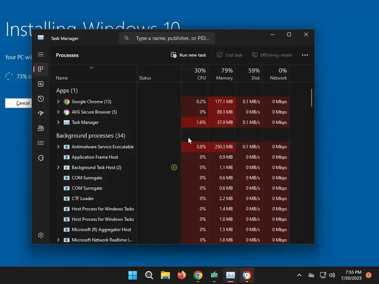Viewport: 379px width, 284px height.
Task: Open the Details page in sidebar
Action: 41,143
